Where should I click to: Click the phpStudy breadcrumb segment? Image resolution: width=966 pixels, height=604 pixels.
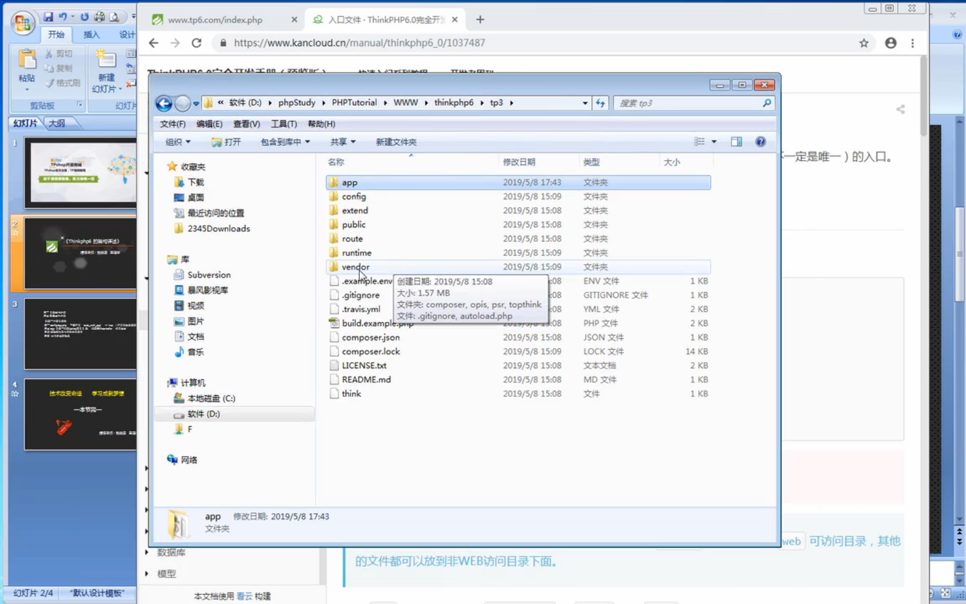point(297,102)
